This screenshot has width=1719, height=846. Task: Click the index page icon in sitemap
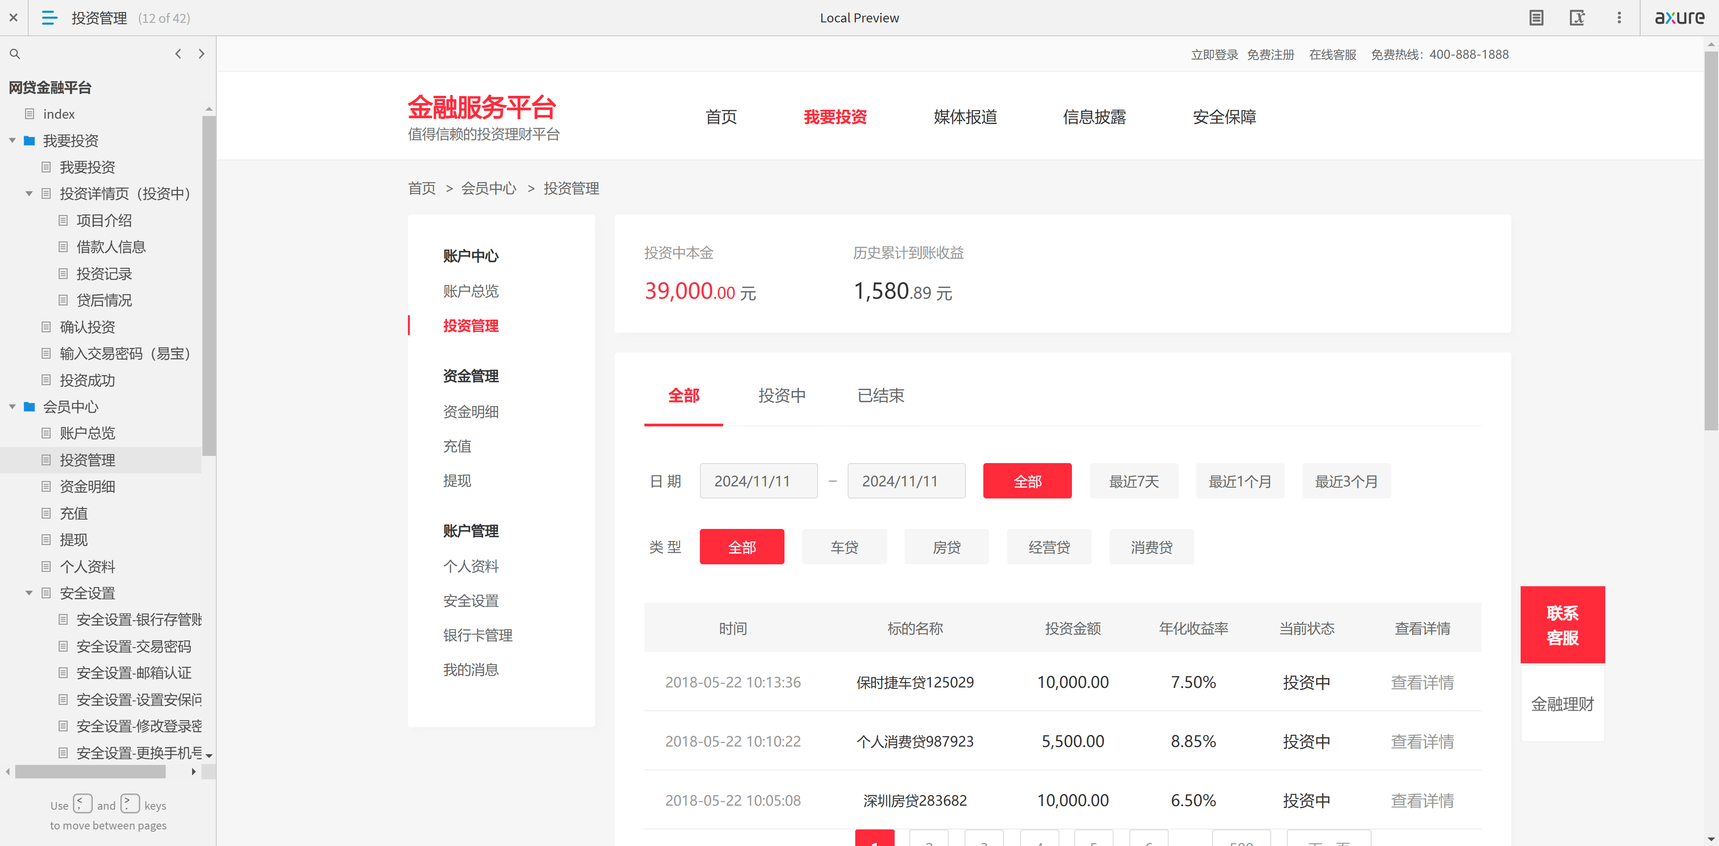[30, 114]
